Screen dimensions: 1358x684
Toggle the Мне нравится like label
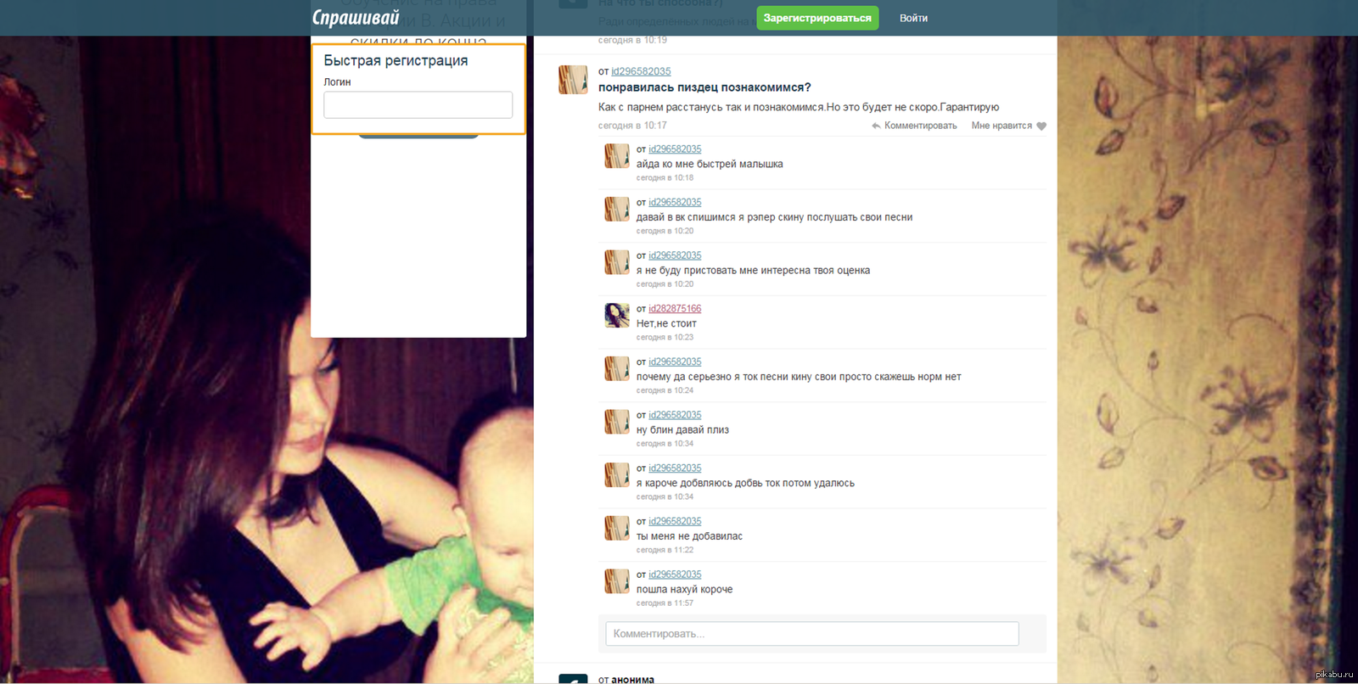[1001, 126]
